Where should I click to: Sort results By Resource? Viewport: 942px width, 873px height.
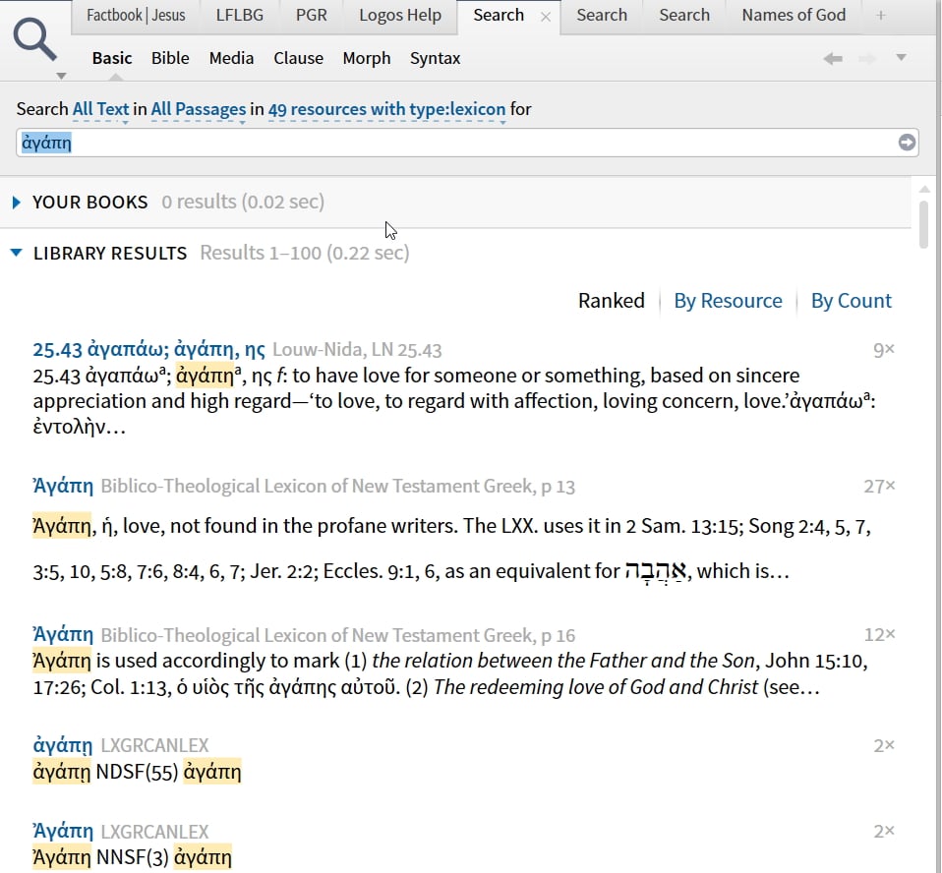728,301
